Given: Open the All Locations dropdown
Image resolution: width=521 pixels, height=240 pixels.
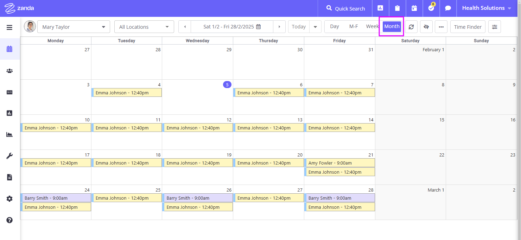Looking at the screenshot, I should [x=144, y=27].
